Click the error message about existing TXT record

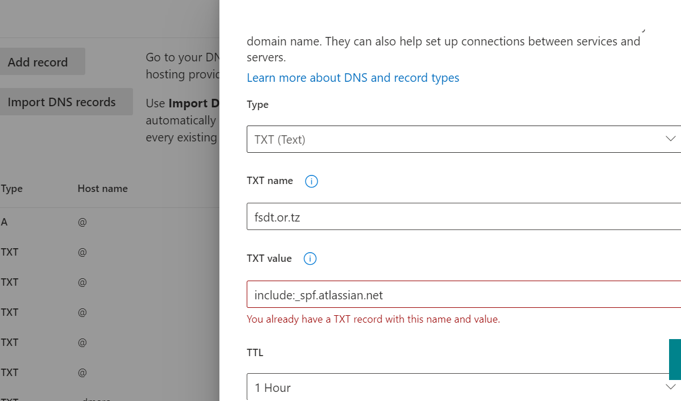point(373,319)
